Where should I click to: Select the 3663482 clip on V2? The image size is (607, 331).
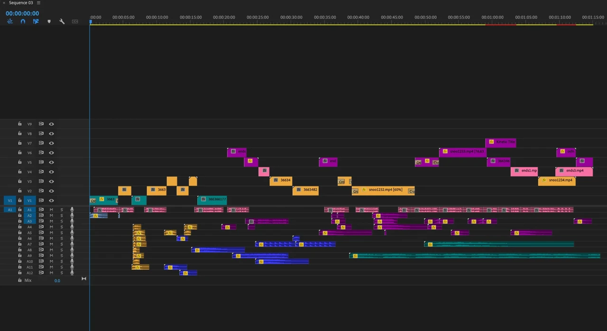pos(305,190)
